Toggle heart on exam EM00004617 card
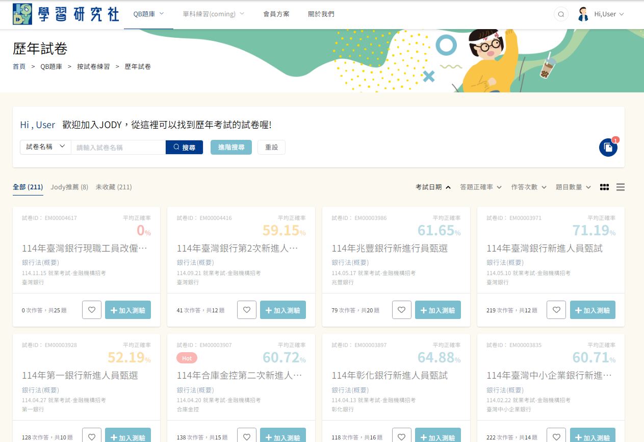Image resolution: width=644 pixels, height=442 pixels. point(92,310)
